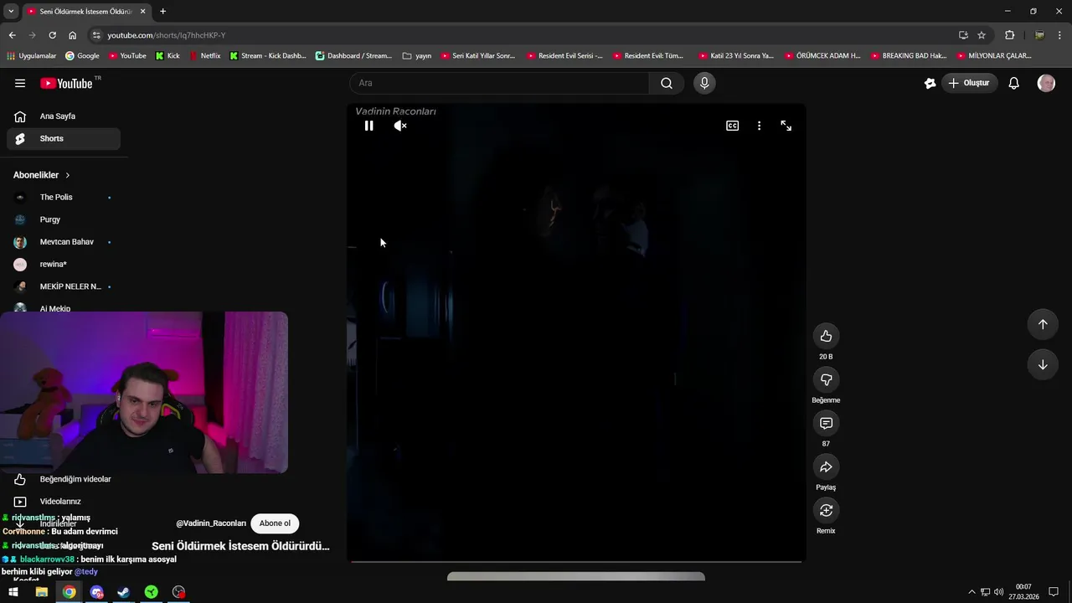Screen dimensions: 1072x603
Task: Open the taskbar volume control
Action: pos(998,592)
